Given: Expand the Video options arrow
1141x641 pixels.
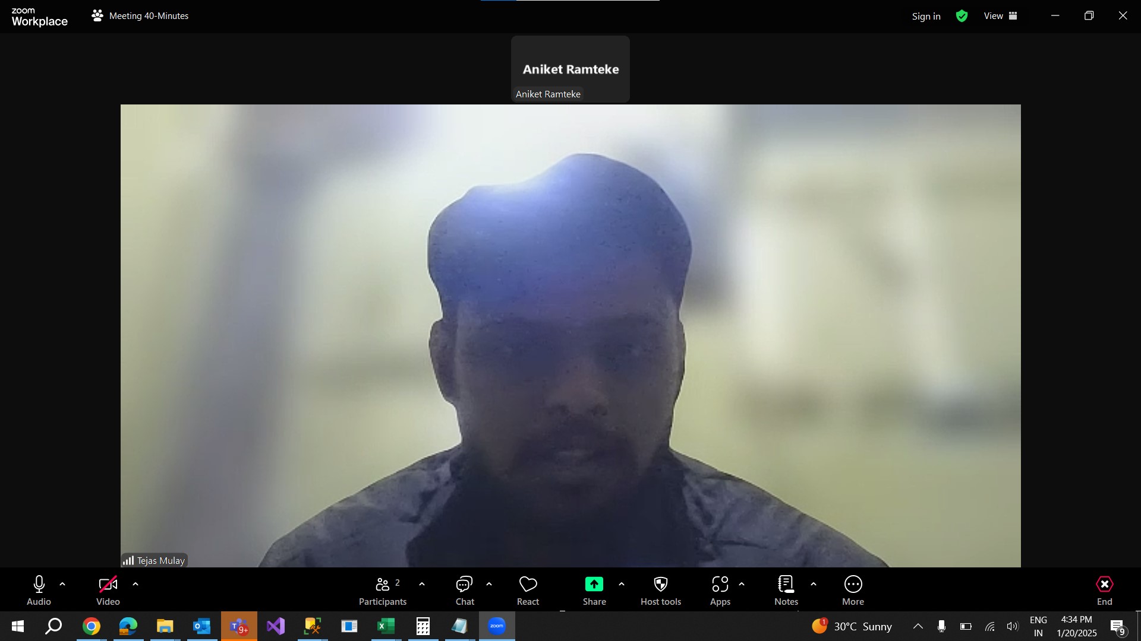Looking at the screenshot, I should [135, 585].
